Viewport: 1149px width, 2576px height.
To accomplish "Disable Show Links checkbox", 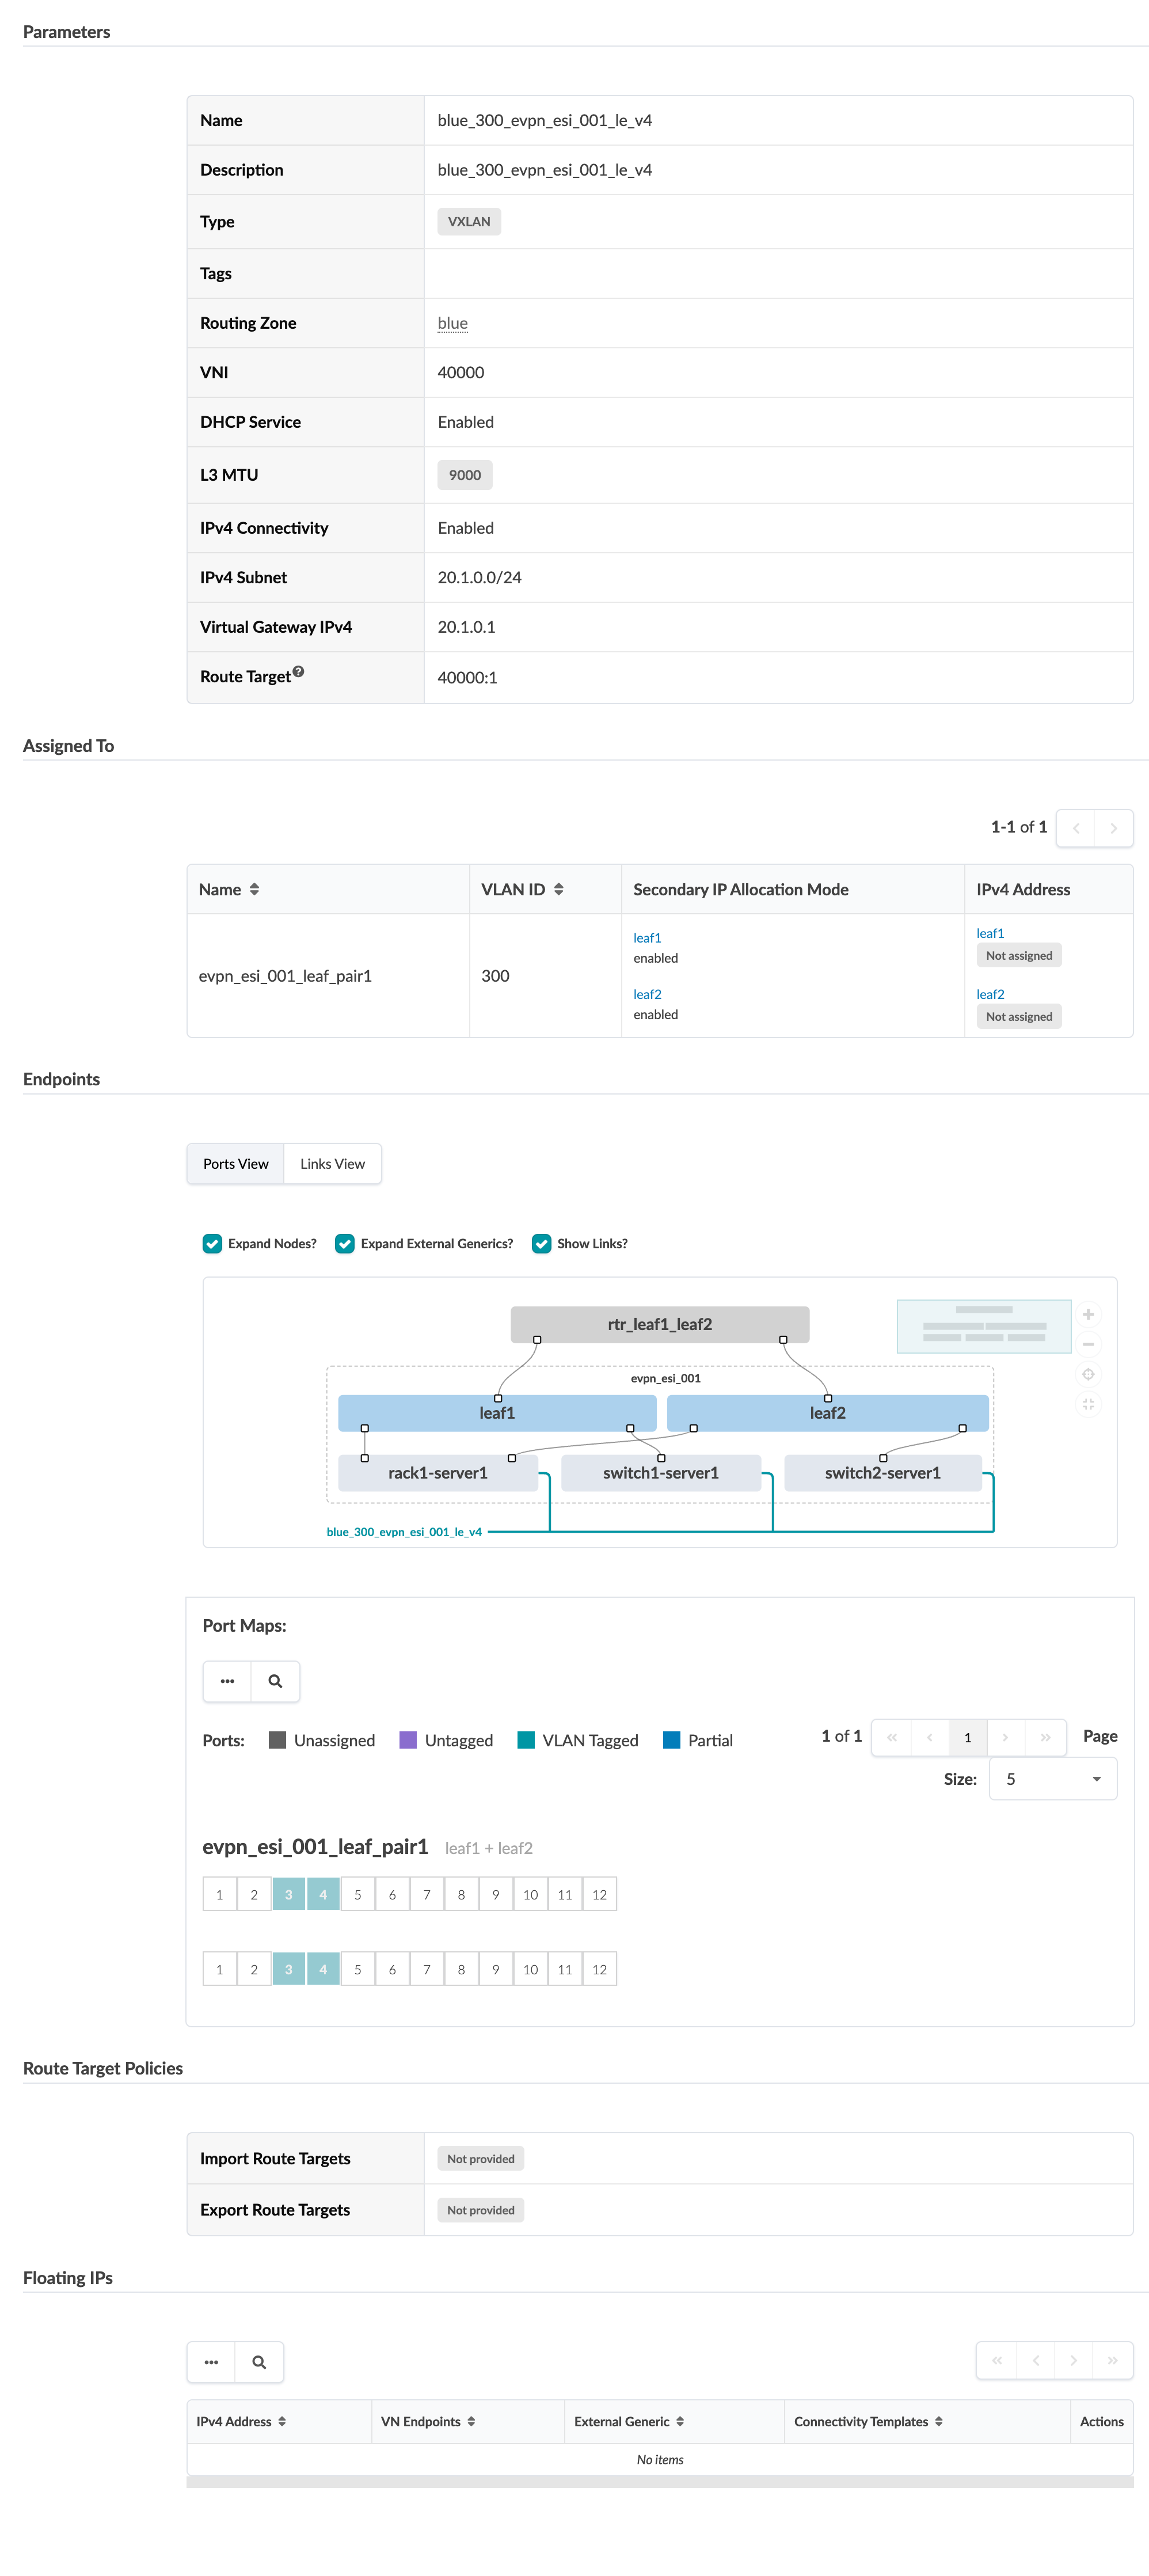I will [x=541, y=1243].
